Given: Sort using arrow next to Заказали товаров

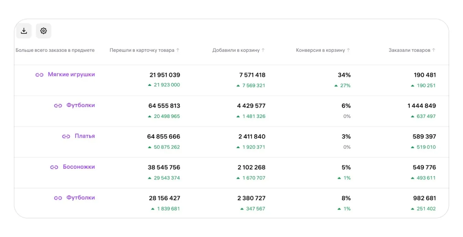Looking at the screenshot, I should pos(434,50).
